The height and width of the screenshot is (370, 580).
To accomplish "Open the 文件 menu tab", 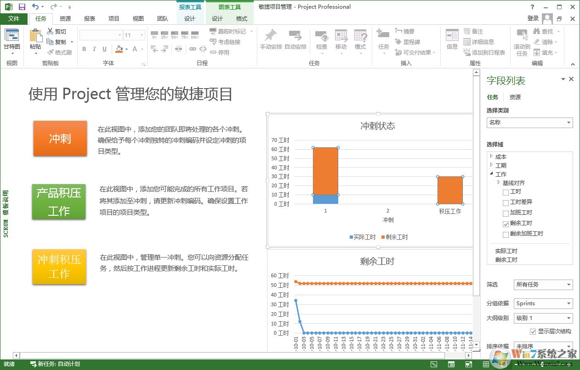I will coord(14,19).
